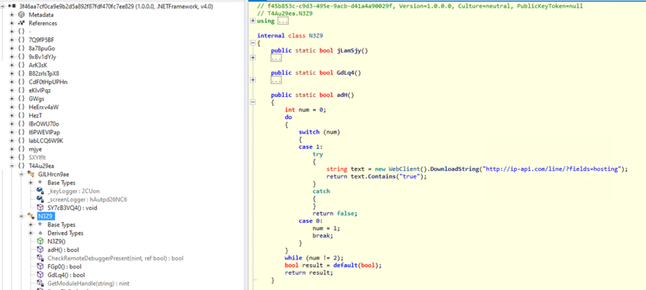Image resolution: width=646 pixels, height=290 pixels.
Task: Collapse the N3Z9 class node
Action: pos(22,216)
